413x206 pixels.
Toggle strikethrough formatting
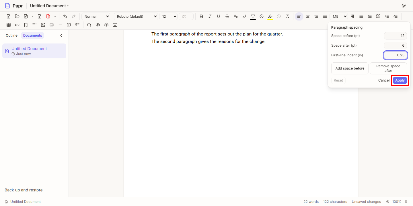pyautogui.click(x=227, y=16)
